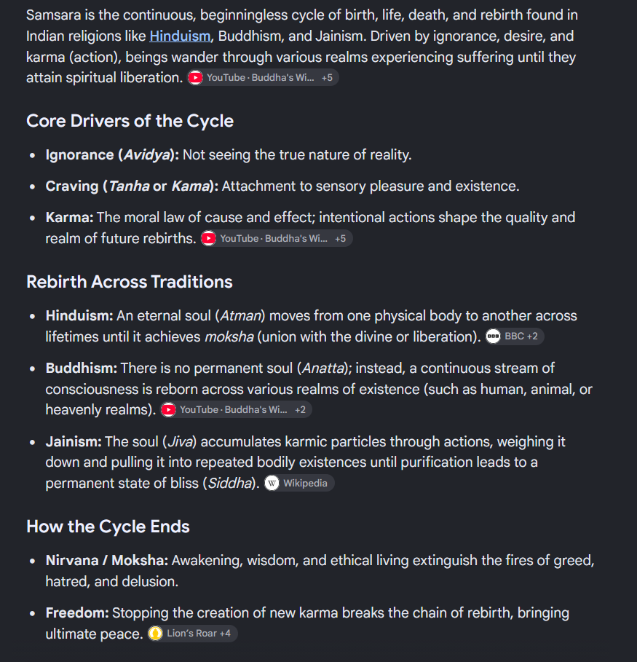
Task: Open the BBC +2 source chip label
Action: [521, 336]
